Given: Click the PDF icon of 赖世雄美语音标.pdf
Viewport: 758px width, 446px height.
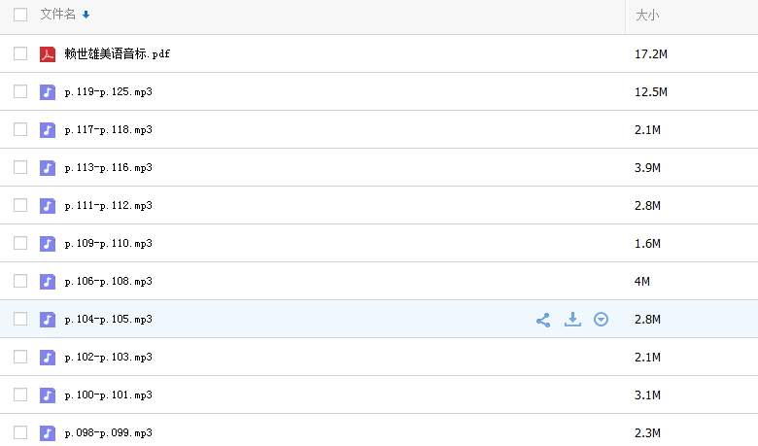Looking at the screenshot, I should [x=48, y=54].
